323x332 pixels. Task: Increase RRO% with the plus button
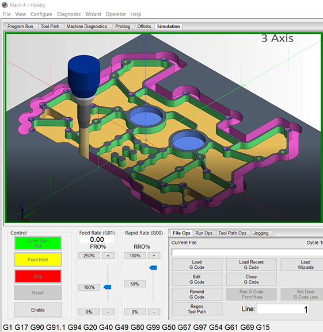click(x=154, y=256)
